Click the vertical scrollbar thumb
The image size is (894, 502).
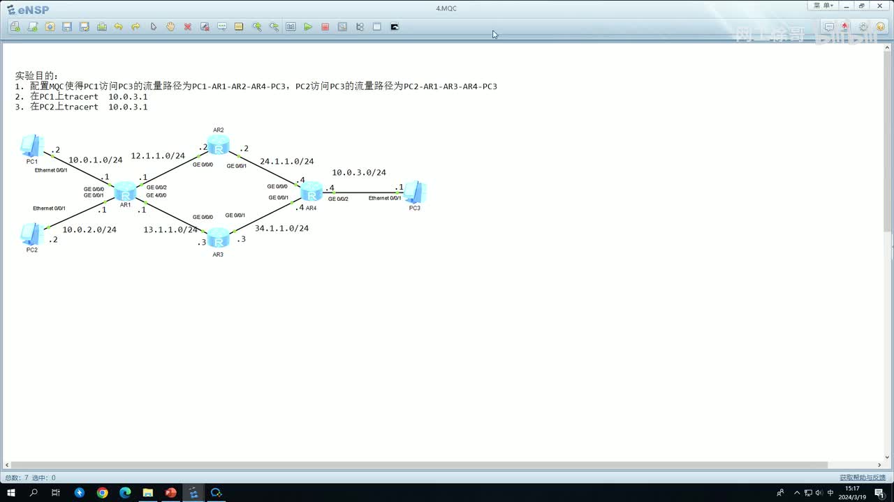[x=888, y=142]
